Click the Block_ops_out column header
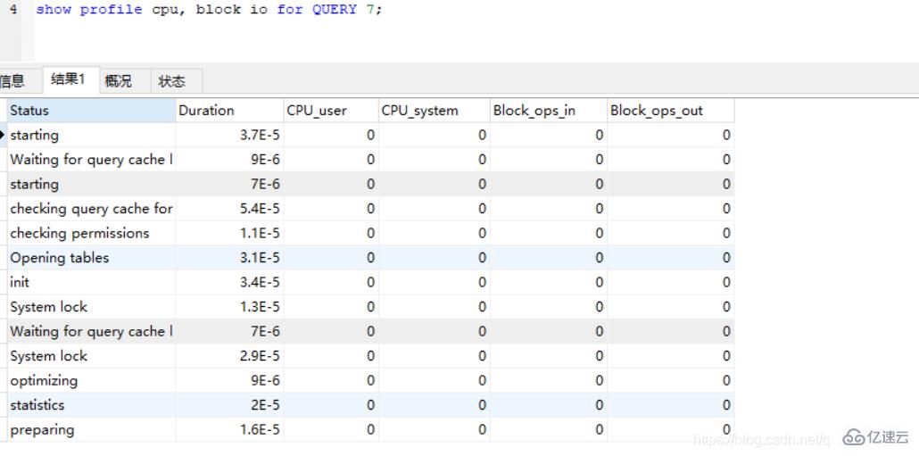The image size is (919, 456). tap(670, 110)
